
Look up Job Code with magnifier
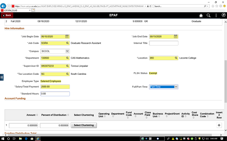67,43
